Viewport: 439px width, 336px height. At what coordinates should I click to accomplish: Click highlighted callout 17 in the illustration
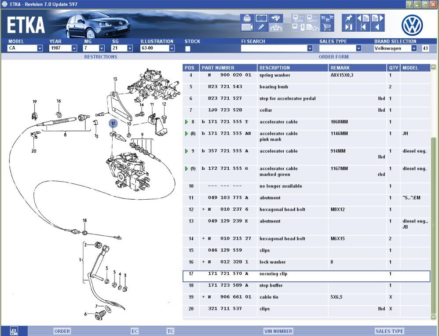coord(113,123)
